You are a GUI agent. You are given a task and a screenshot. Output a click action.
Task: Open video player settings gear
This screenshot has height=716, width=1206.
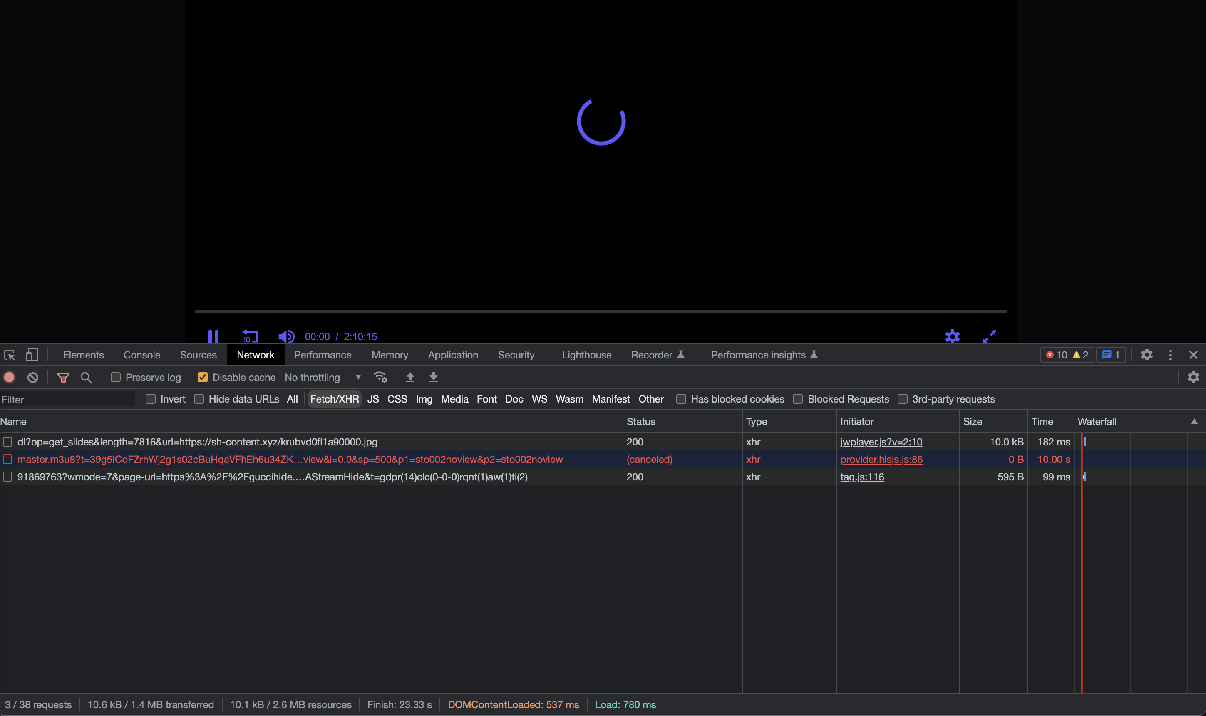coord(953,336)
